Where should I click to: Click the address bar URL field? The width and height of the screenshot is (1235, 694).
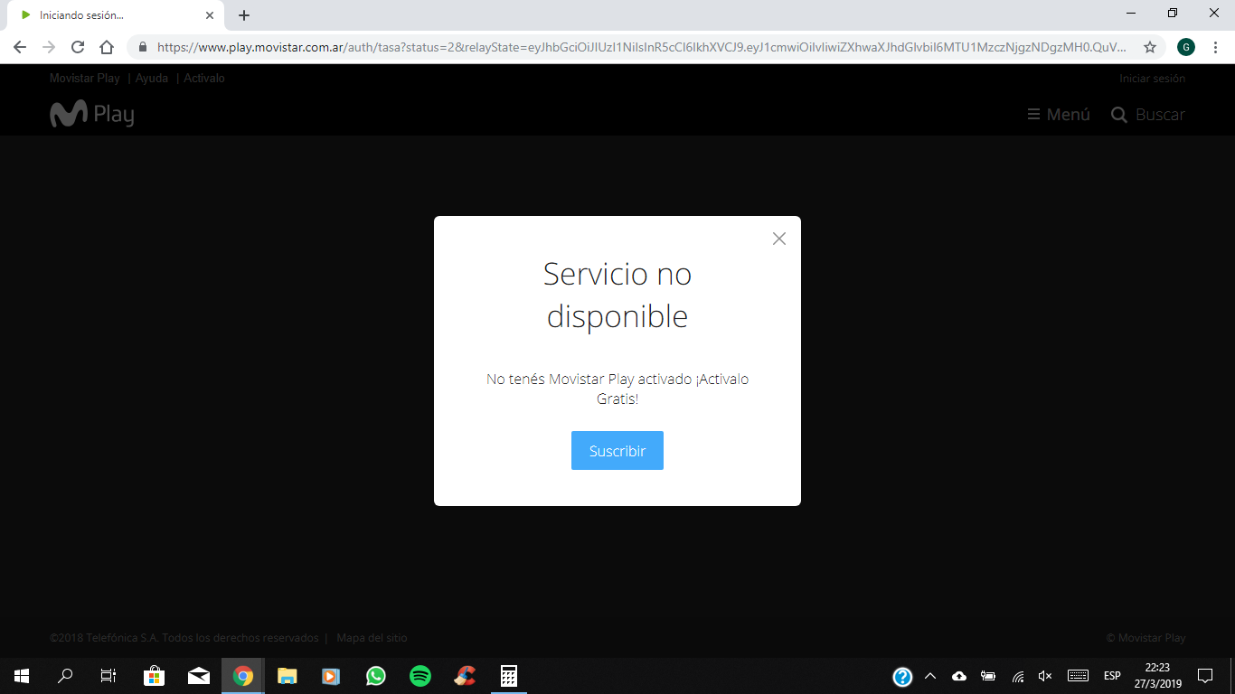pyautogui.click(x=633, y=47)
